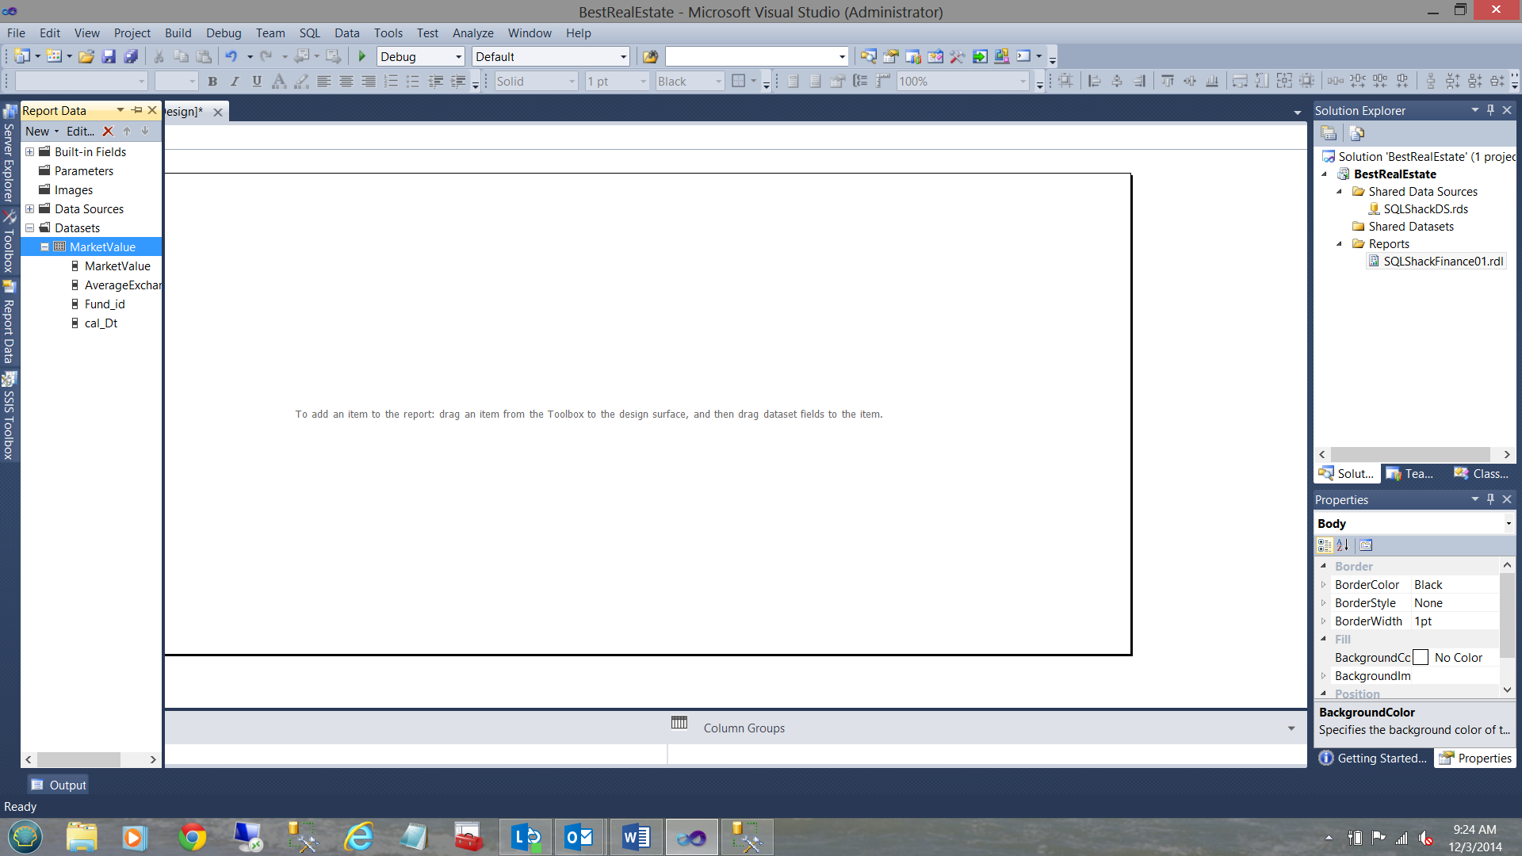Click the New button in Report Data

37,132
